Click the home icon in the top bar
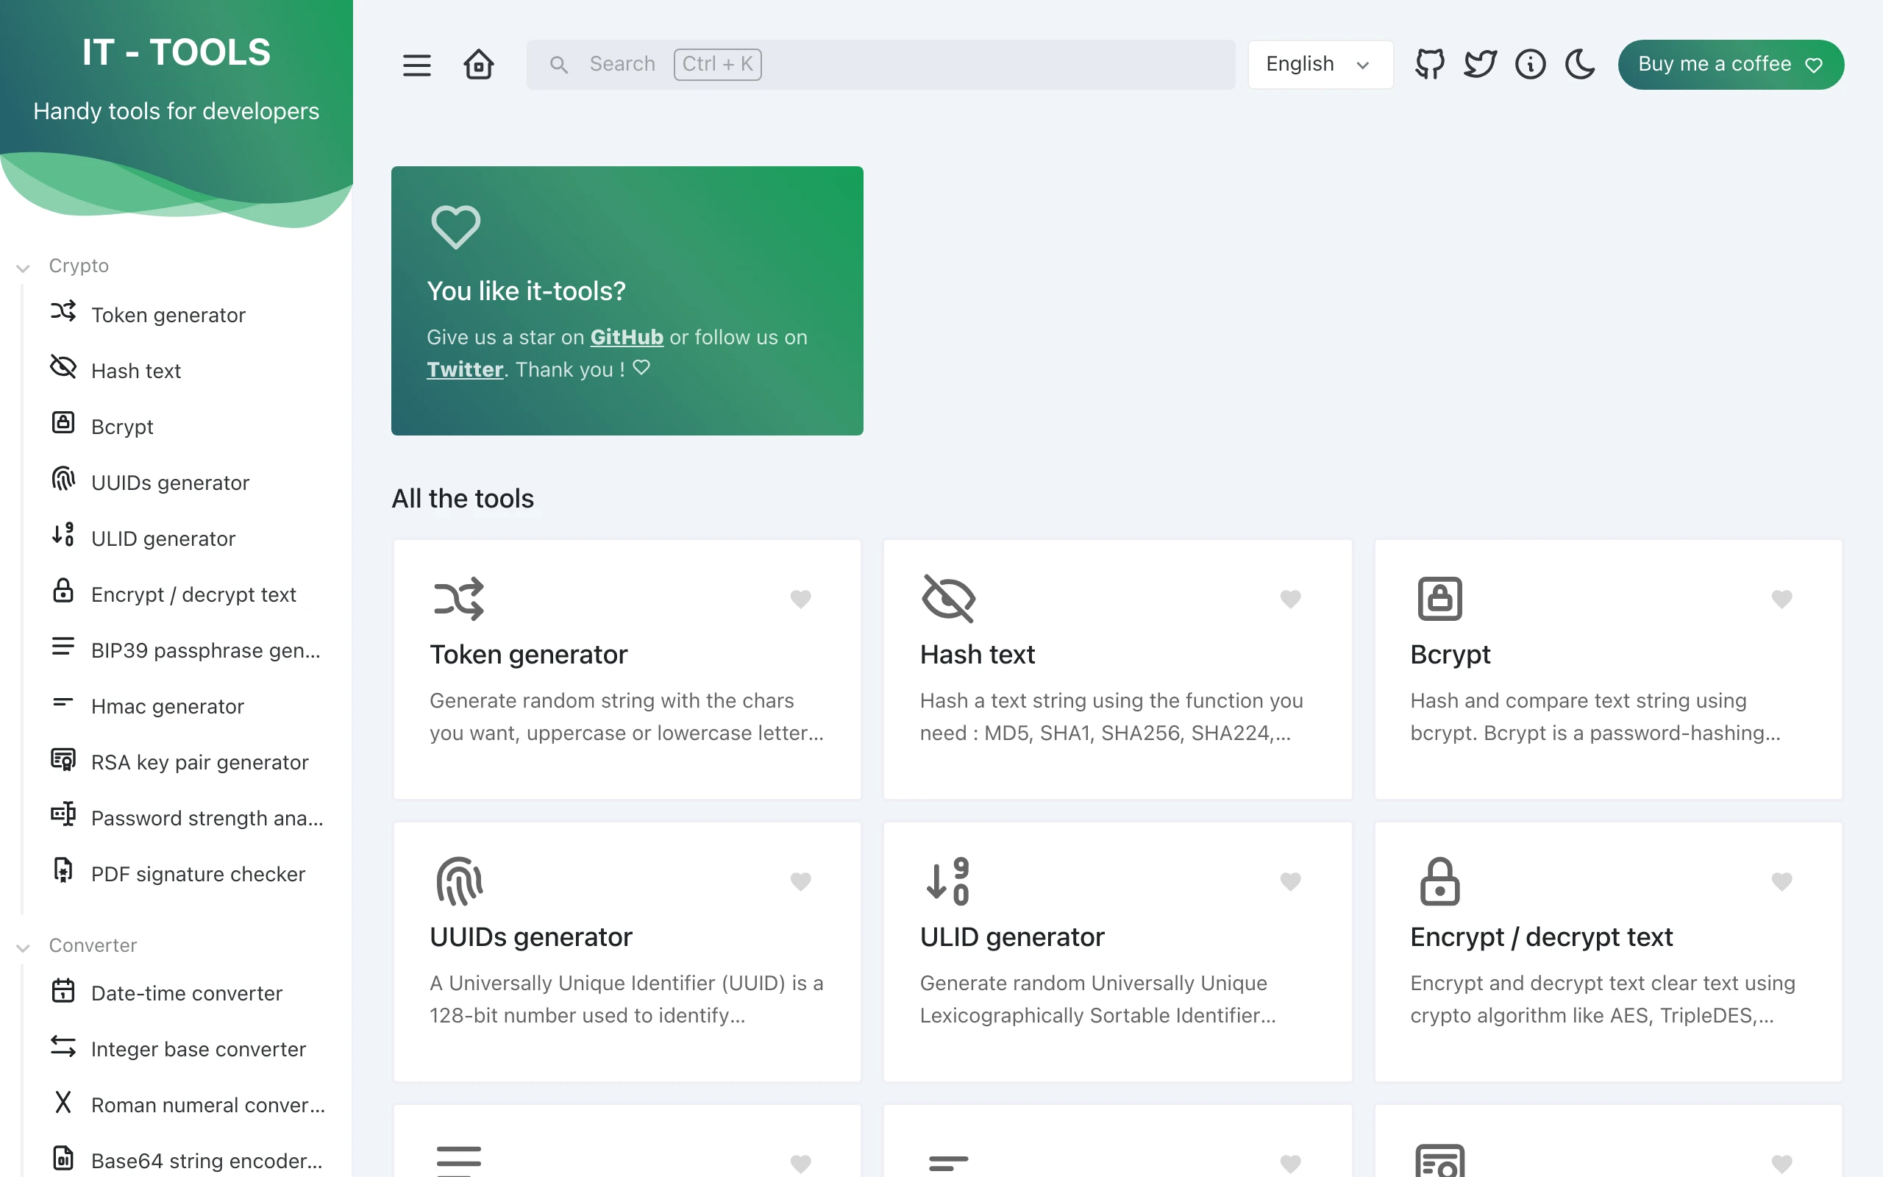The width and height of the screenshot is (1883, 1177). point(479,65)
